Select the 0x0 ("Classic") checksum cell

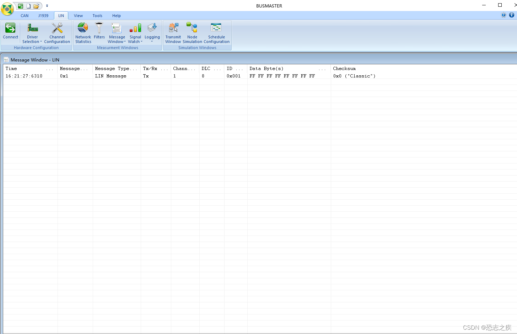pyautogui.click(x=354, y=76)
